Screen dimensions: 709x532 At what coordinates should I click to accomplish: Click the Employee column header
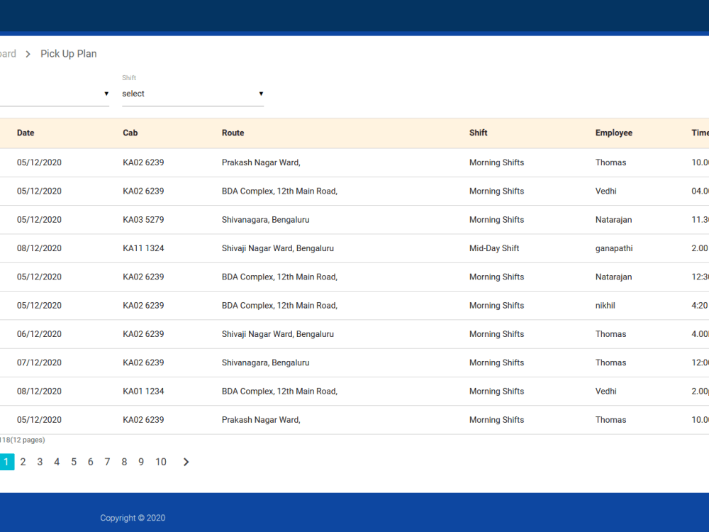point(613,133)
